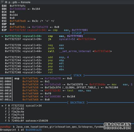Click the _GLOBAL_OFFSET_TABLE_ reference in stack

click(81, 87)
